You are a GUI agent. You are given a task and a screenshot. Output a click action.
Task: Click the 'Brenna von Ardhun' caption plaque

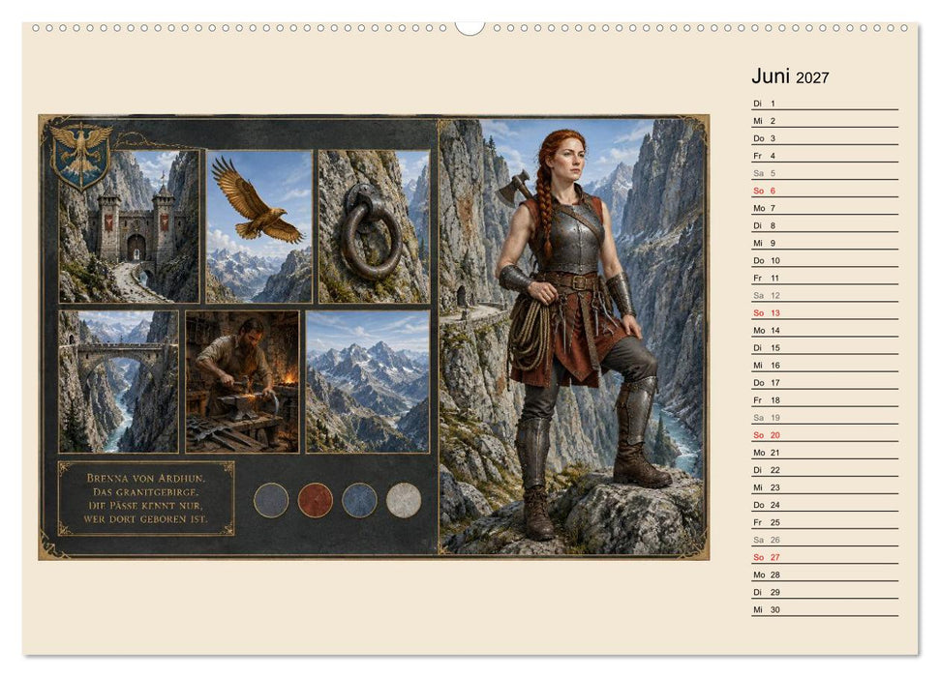pyautogui.click(x=146, y=498)
